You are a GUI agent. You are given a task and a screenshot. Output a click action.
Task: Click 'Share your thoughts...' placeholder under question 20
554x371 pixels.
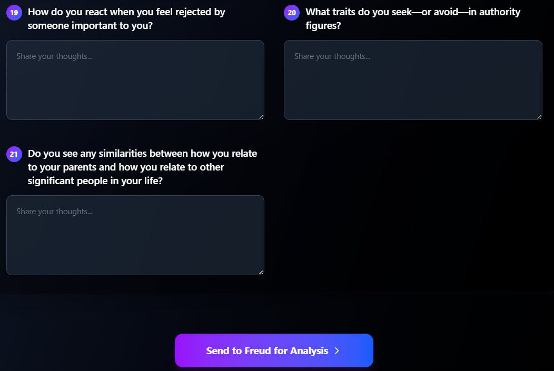pyautogui.click(x=332, y=56)
